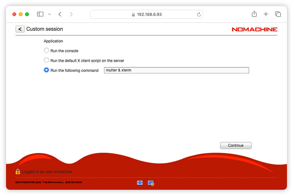Open a new tab with plus icon
Image resolution: width=293 pixels, height=195 pixels.
point(266,14)
